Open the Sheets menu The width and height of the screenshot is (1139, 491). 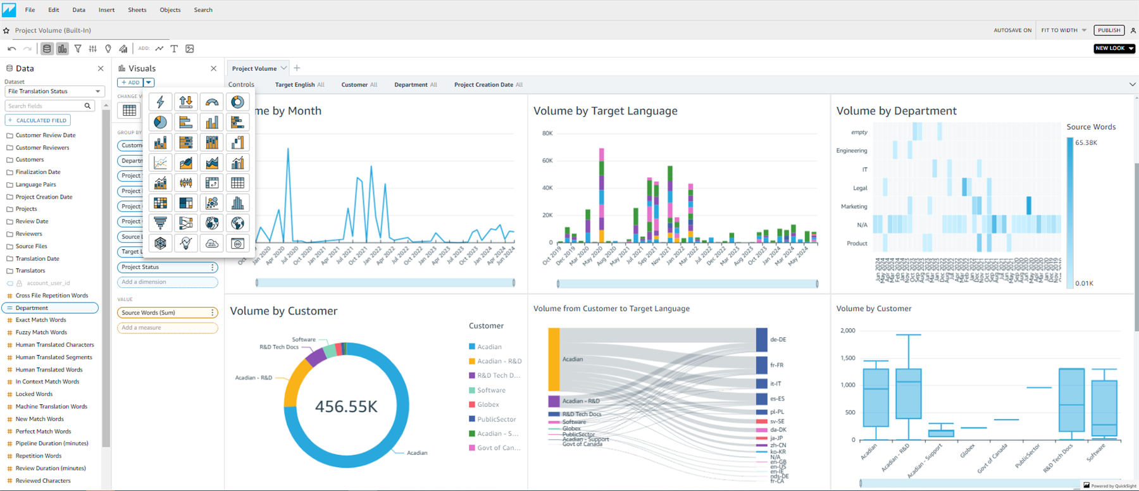point(137,10)
